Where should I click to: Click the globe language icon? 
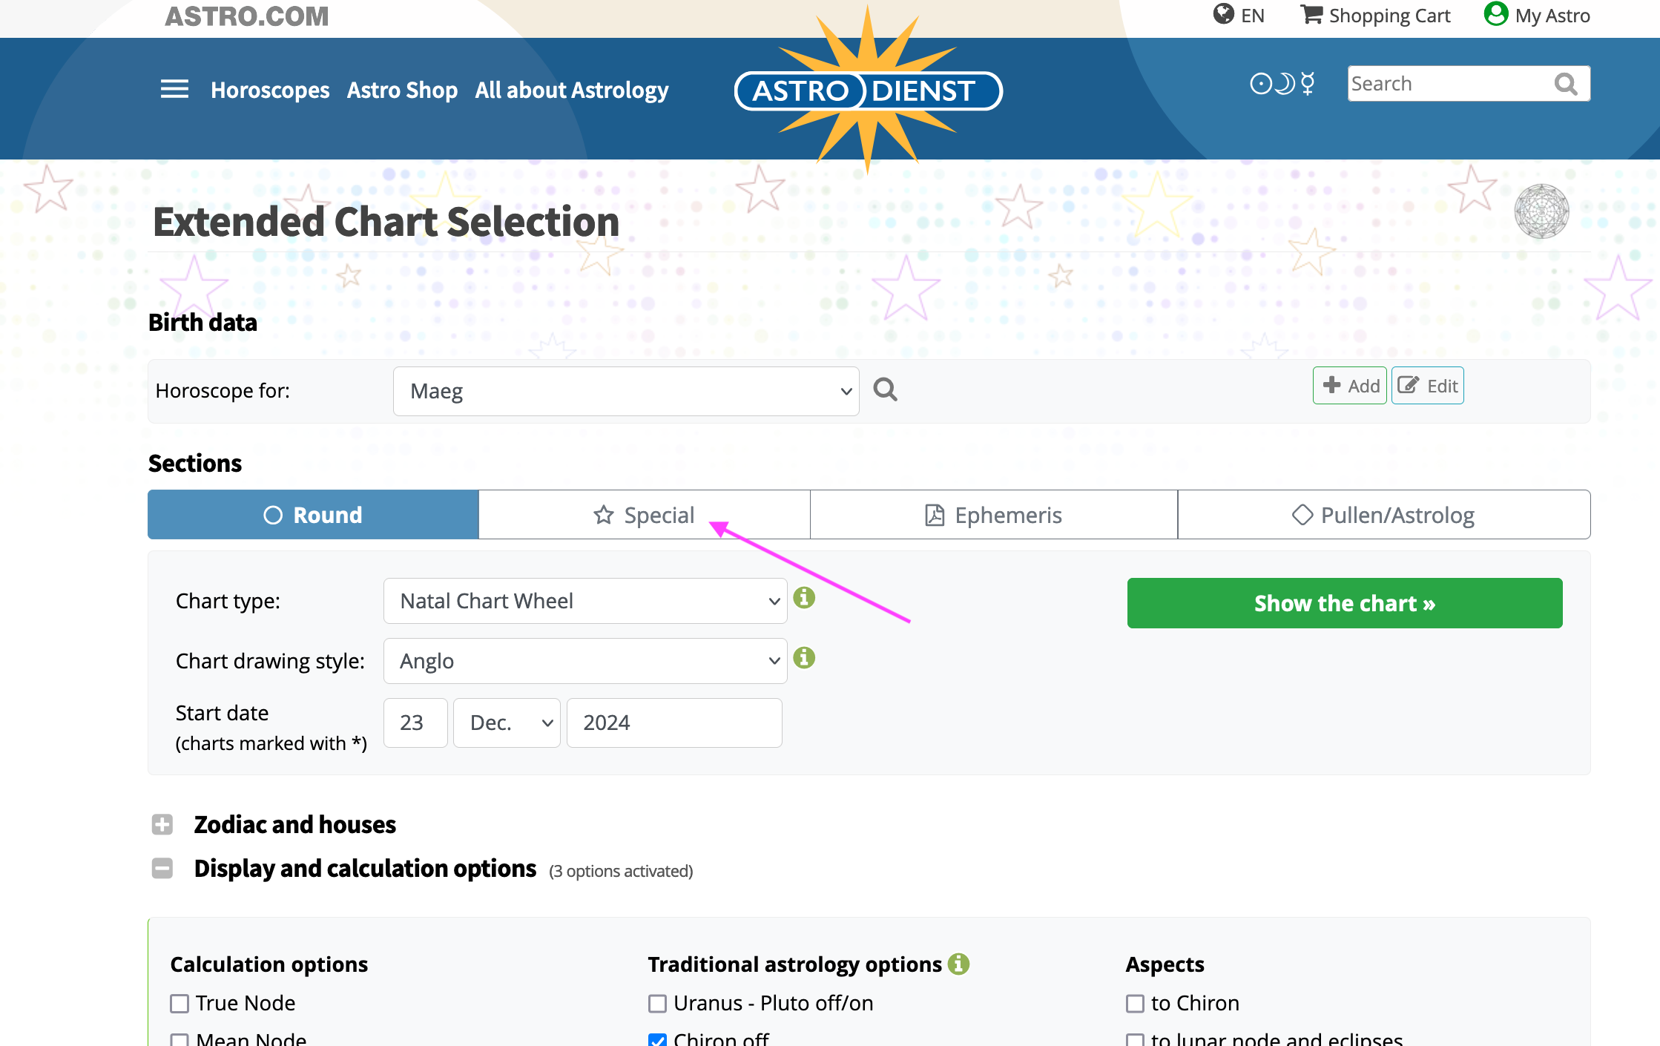pyautogui.click(x=1223, y=14)
